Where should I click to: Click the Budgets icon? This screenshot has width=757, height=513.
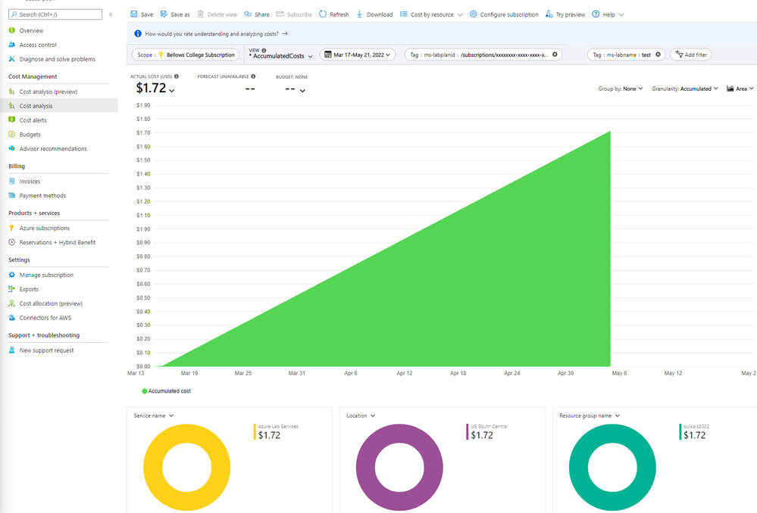pos(11,135)
